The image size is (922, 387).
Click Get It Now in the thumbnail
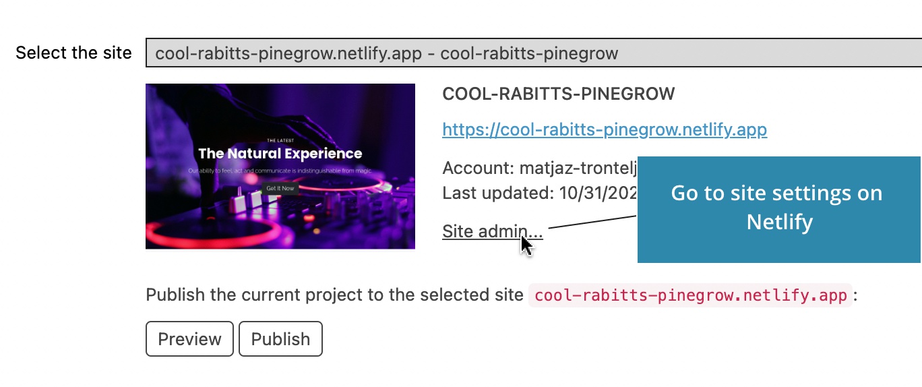point(280,188)
